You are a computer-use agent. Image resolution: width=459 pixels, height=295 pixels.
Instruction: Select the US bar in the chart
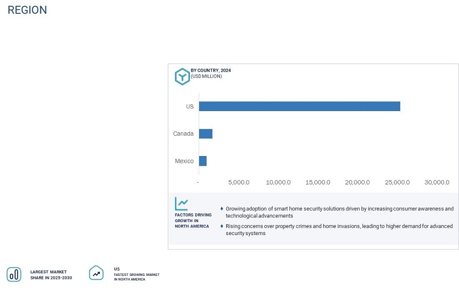point(299,106)
